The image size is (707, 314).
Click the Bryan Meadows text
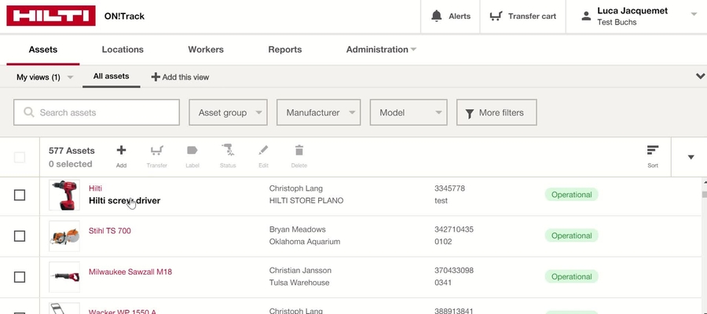[x=297, y=229]
